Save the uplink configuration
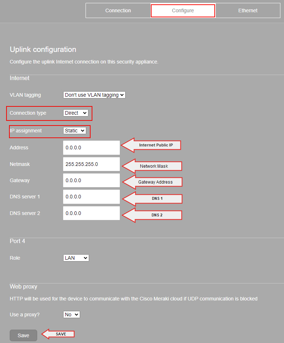The image size is (284, 343). coord(23,335)
